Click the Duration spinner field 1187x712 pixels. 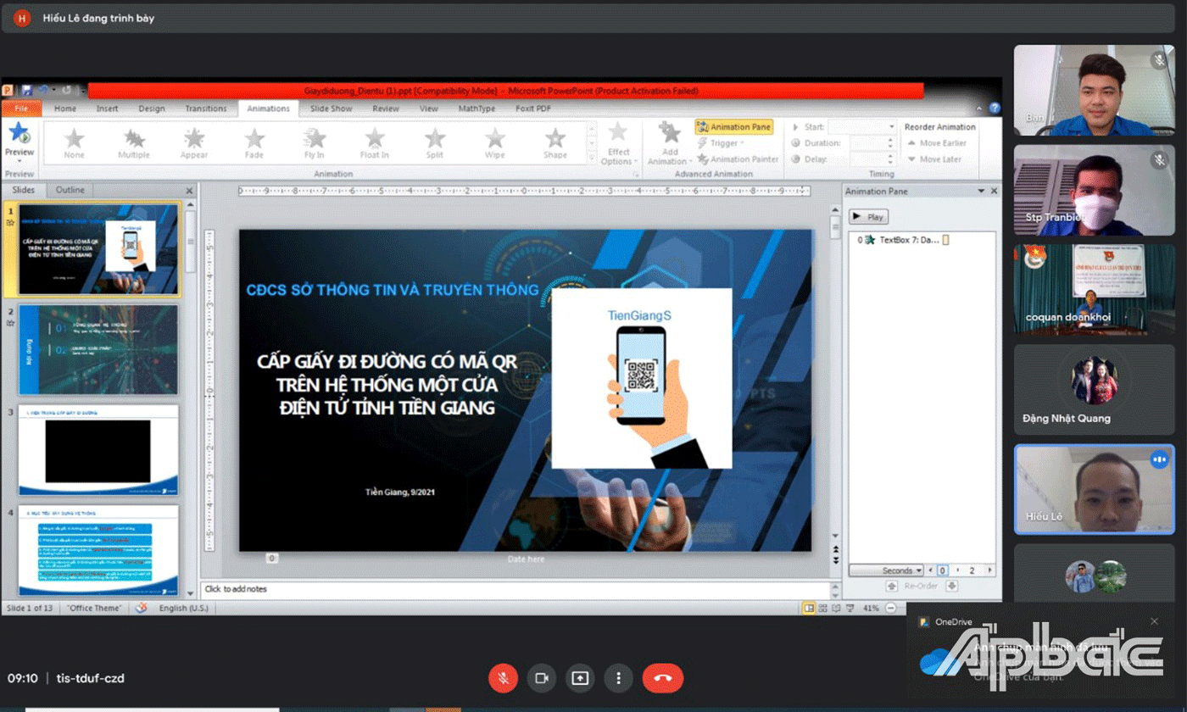pos(872,143)
